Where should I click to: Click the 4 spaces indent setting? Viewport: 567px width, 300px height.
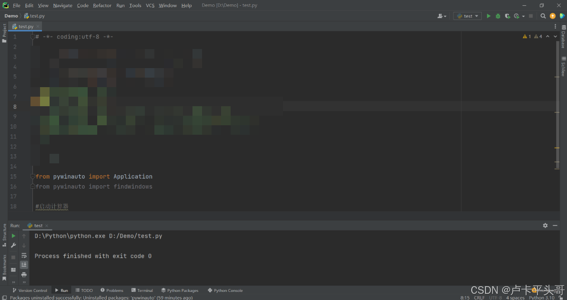coord(515,298)
